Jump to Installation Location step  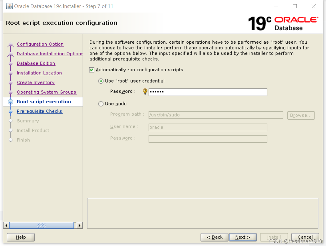(39, 73)
